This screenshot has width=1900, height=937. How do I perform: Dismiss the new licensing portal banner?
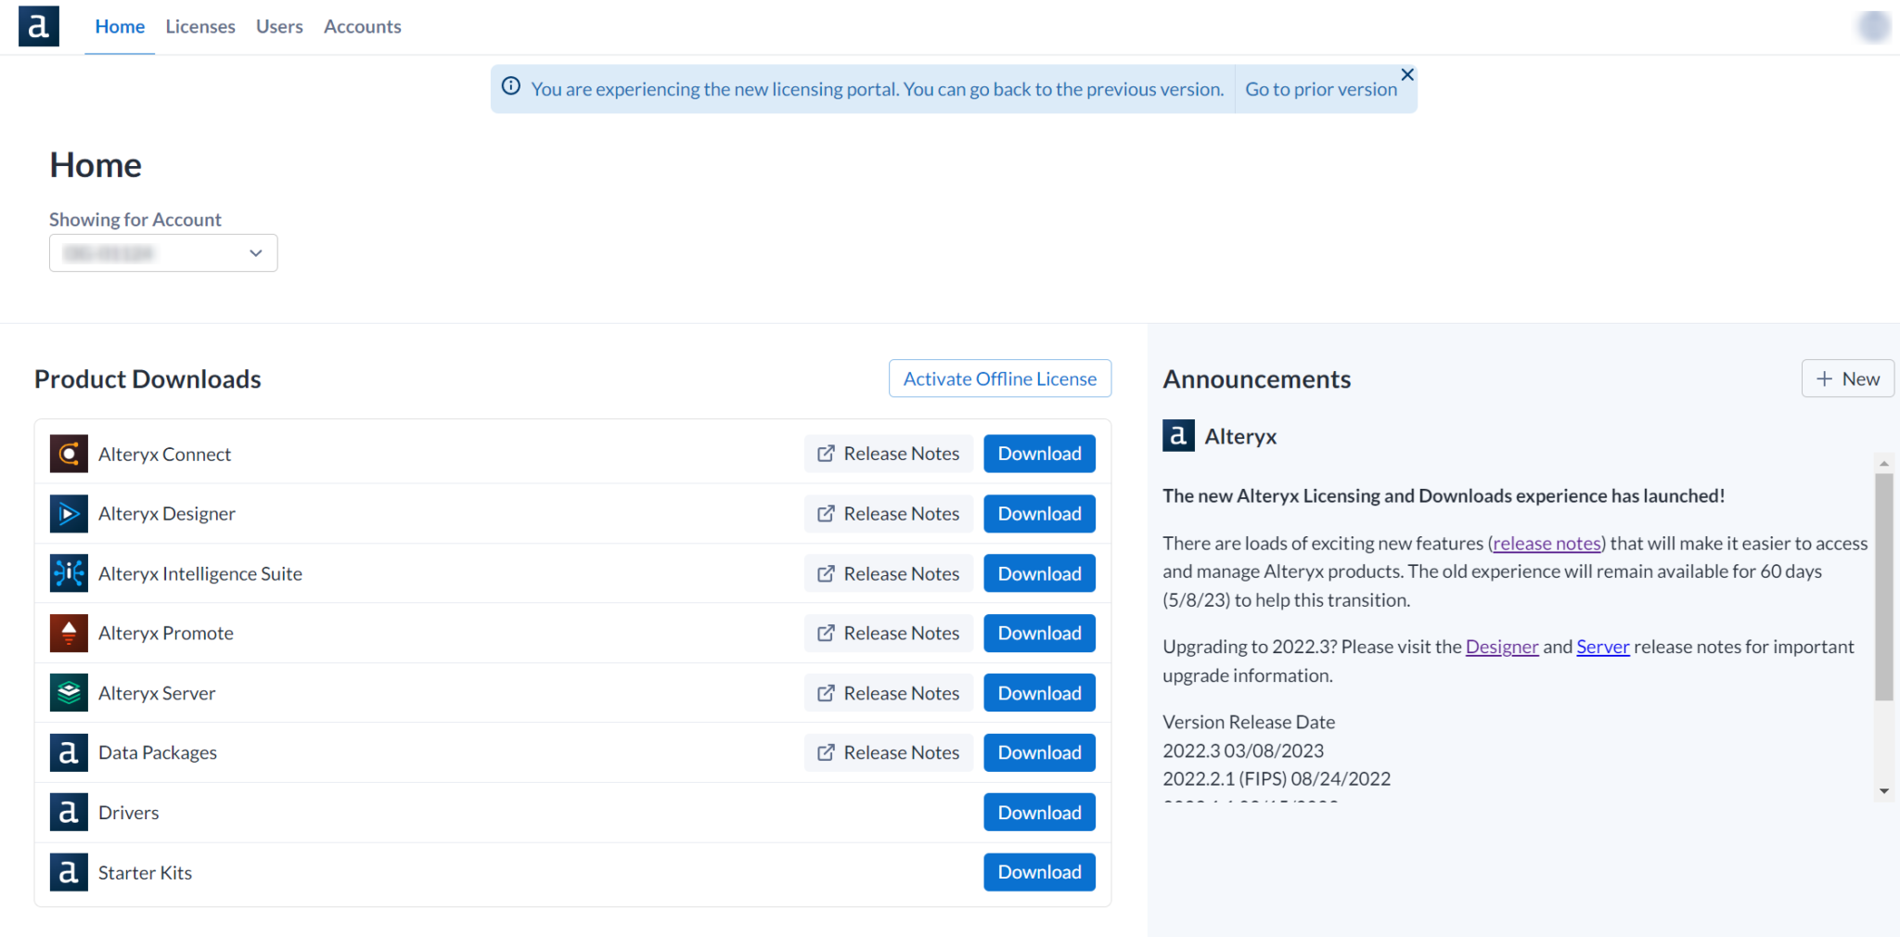[x=1407, y=75]
